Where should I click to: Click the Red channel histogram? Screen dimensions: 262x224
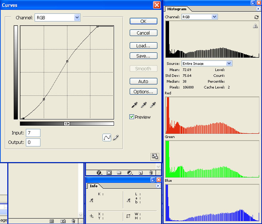212,115
